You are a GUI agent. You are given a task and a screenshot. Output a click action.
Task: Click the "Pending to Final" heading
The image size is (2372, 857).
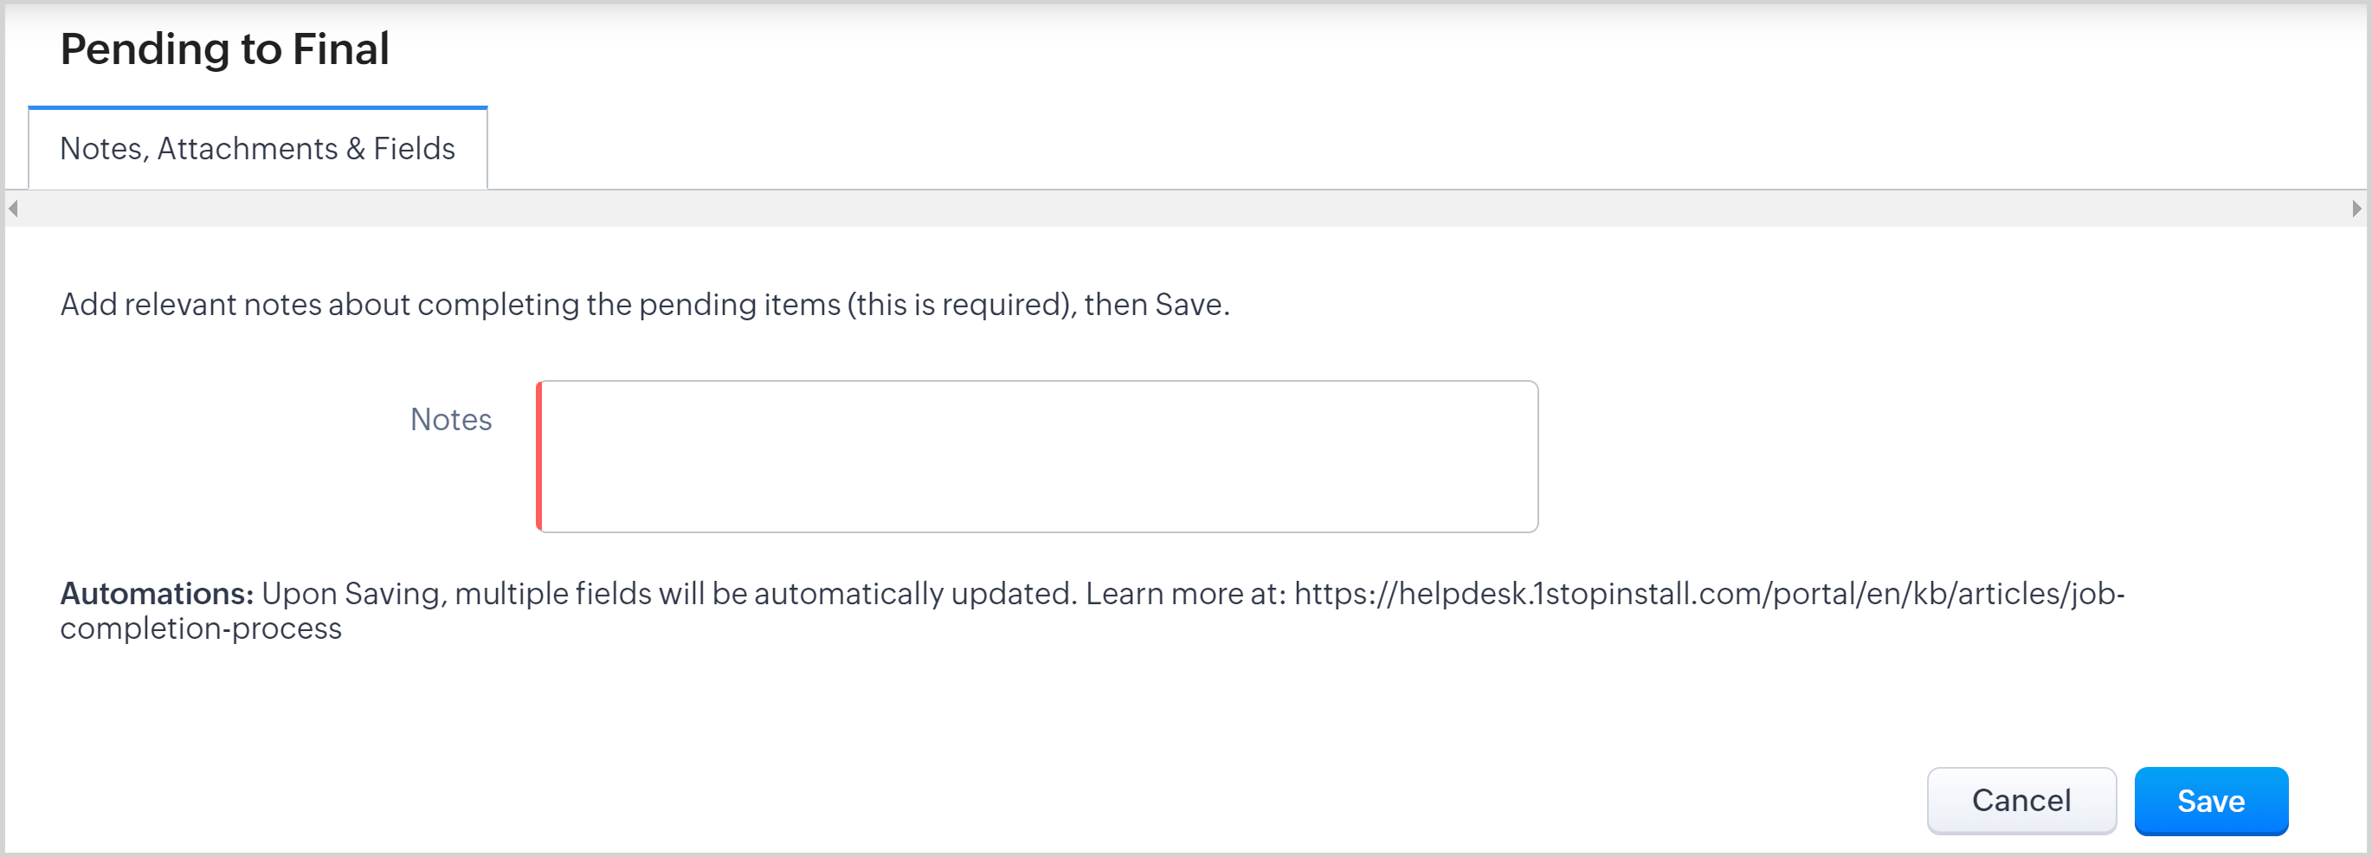click(225, 48)
